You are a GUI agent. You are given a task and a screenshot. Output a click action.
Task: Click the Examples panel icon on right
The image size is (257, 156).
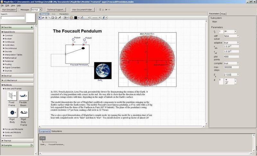[31, 145]
